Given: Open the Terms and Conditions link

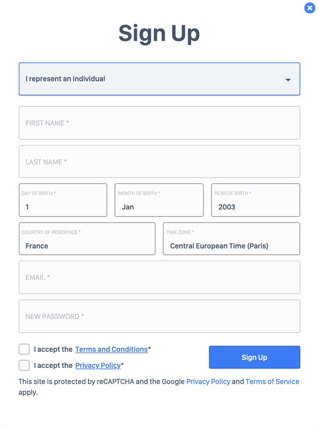Looking at the screenshot, I should [111, 349].
